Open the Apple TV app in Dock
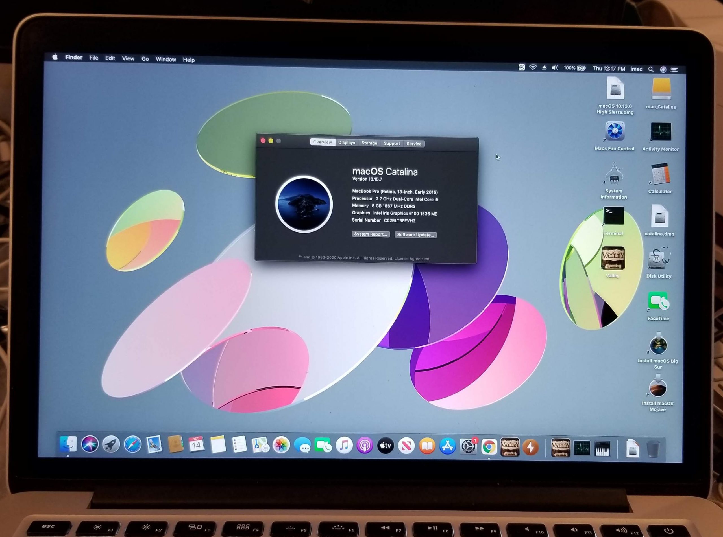 [386, 446]
